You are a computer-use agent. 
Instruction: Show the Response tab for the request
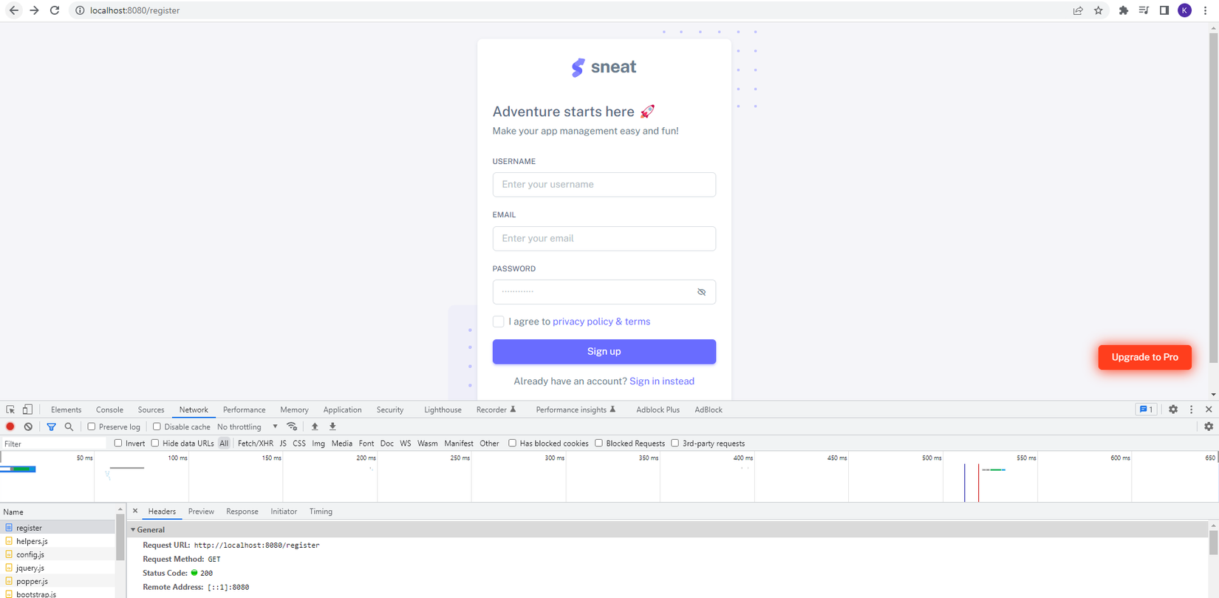[242, 512]
